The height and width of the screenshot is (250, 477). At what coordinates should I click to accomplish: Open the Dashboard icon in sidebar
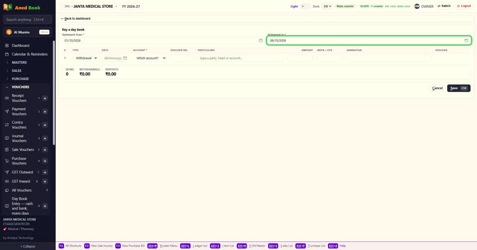click(6, 46)
